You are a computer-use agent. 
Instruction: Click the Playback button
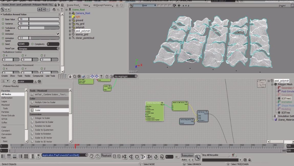(106, 156)
